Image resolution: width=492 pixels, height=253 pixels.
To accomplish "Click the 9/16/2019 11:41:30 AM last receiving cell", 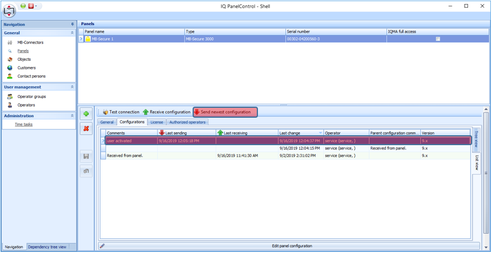I will click(x=247, y=156).
